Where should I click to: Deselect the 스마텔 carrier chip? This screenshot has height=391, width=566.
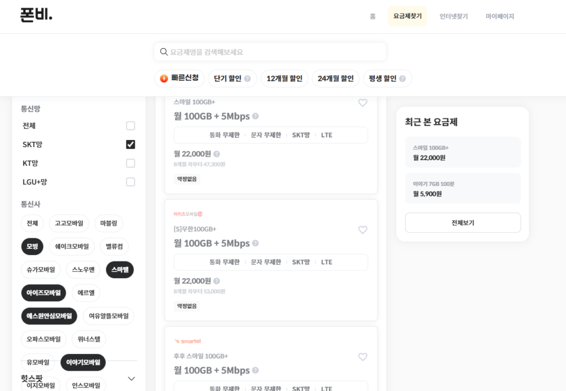tap(120, 270)
